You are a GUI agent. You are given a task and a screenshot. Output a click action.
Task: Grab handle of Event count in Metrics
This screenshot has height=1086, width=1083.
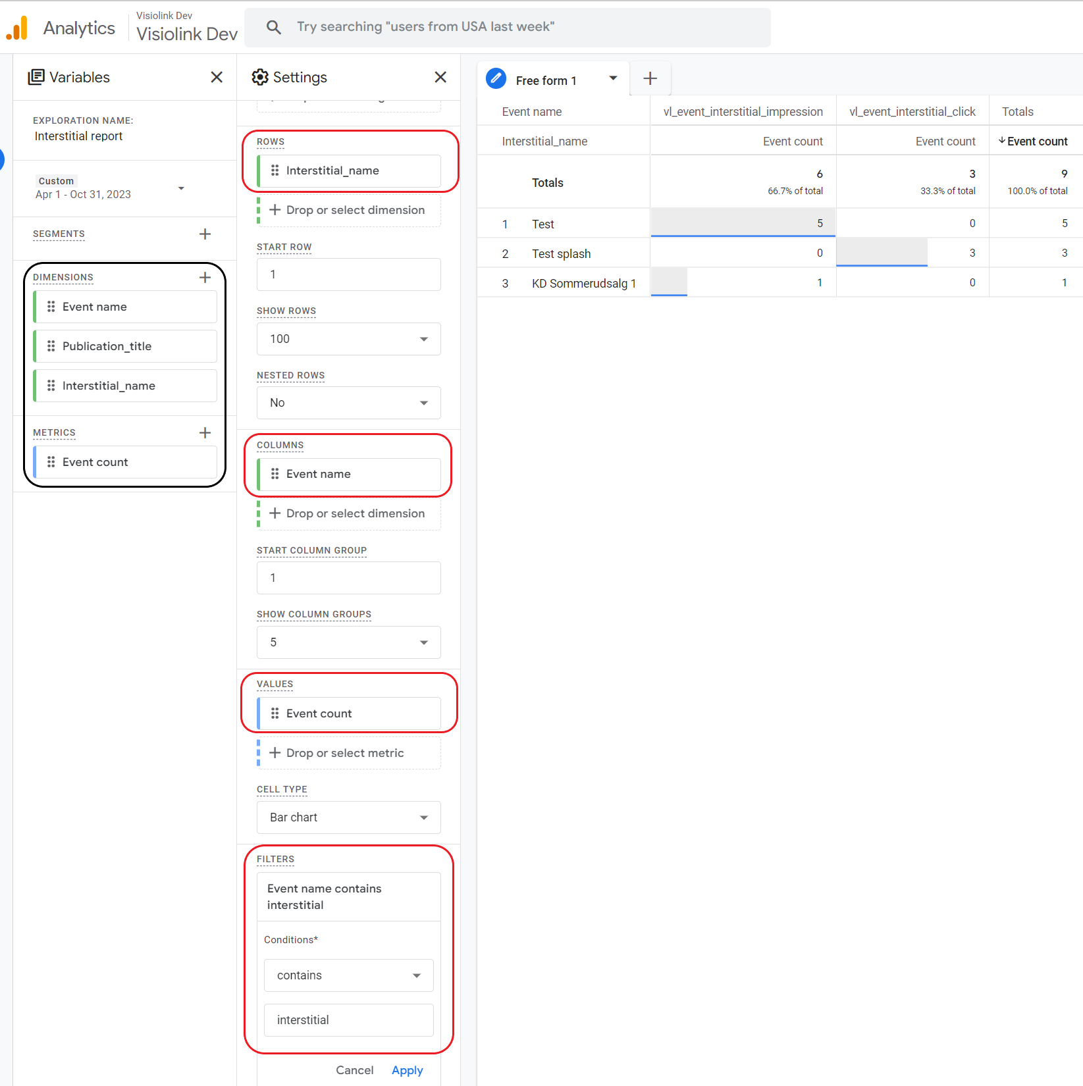(51, 462)
